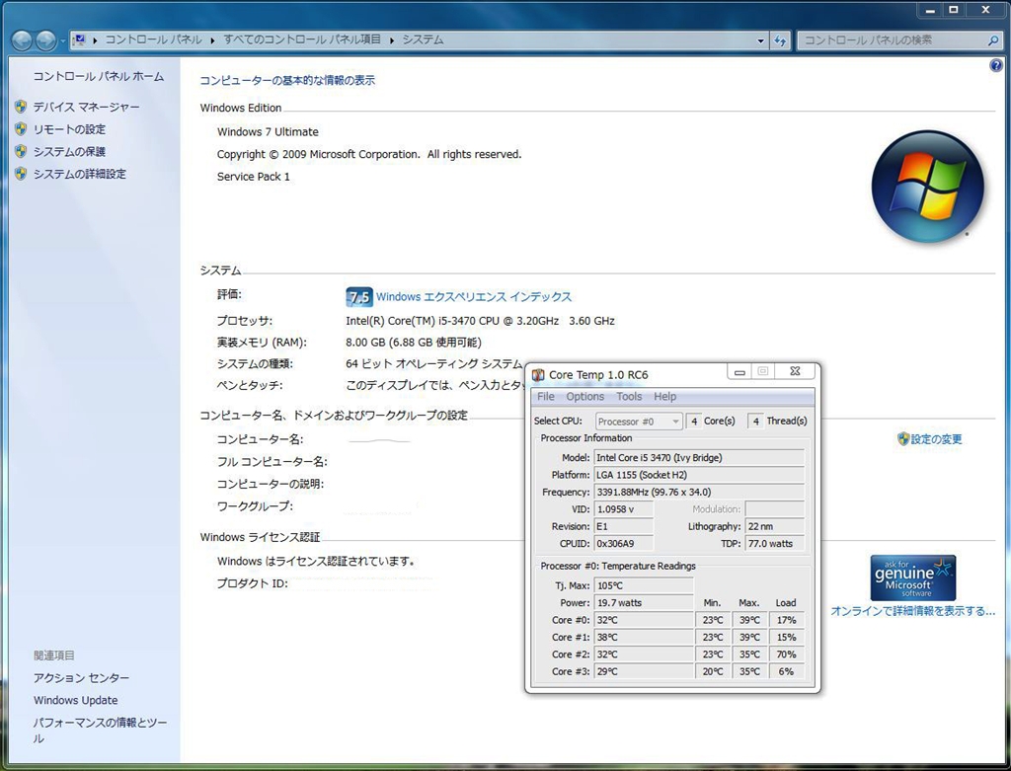
Task: Expand breadcrumb arrow after コントロール パネル
Action: pos(213,39)
